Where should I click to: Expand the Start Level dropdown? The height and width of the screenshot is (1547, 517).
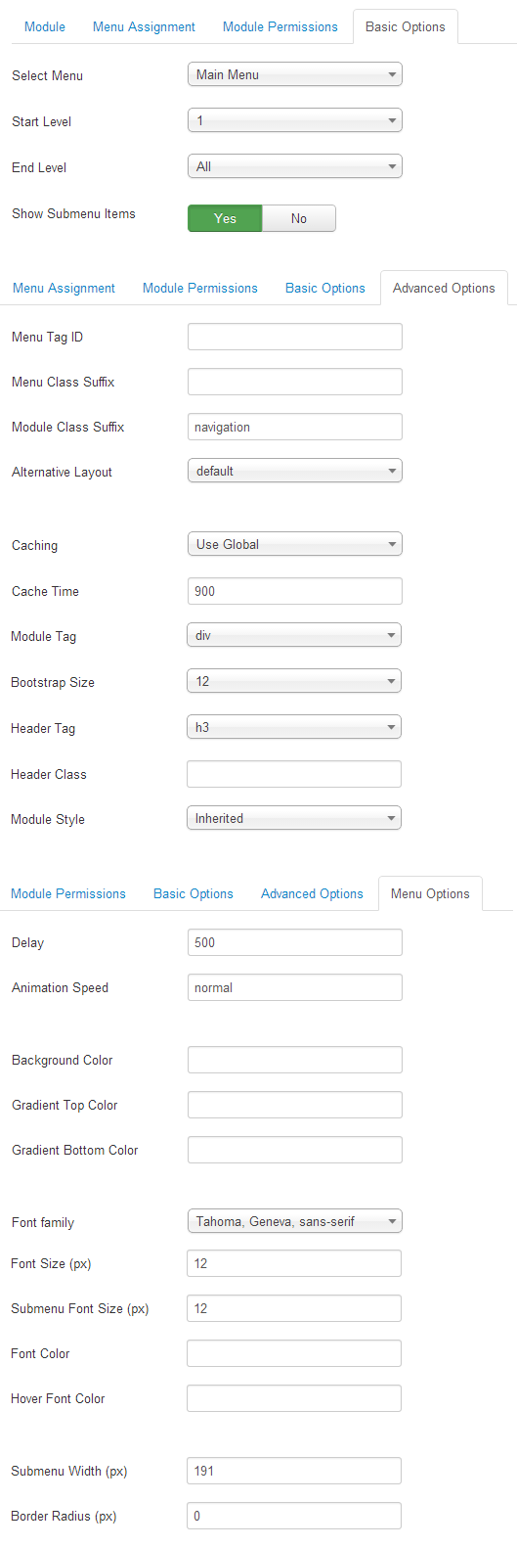[x=295, y=120]
